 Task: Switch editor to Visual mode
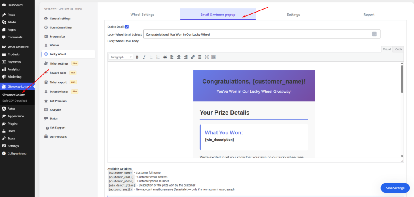click(x=387, y=49)
